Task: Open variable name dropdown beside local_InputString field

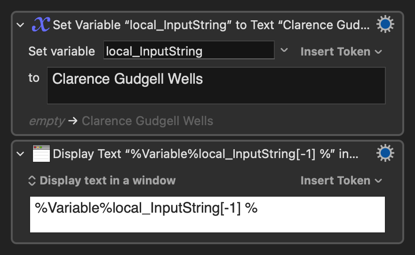Action: pyautogui.click(x=284, y=50)
